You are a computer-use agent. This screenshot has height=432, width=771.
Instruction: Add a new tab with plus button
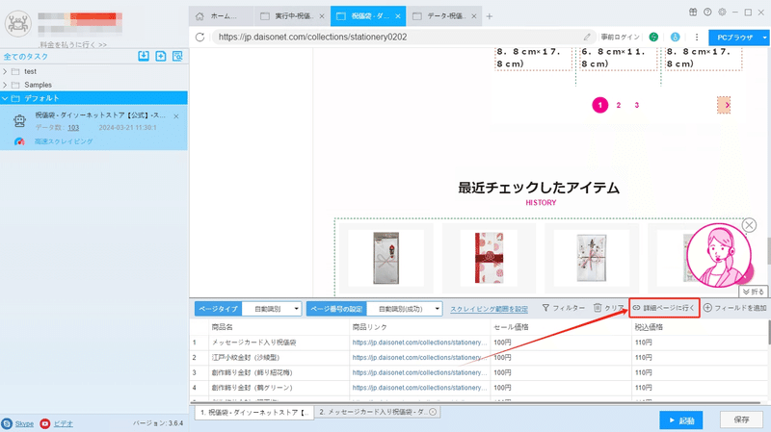tap(490, 16)
